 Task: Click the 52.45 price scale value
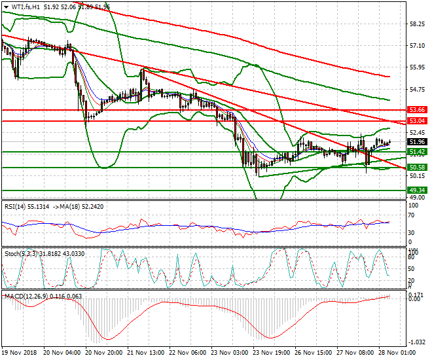pos(417,133)
